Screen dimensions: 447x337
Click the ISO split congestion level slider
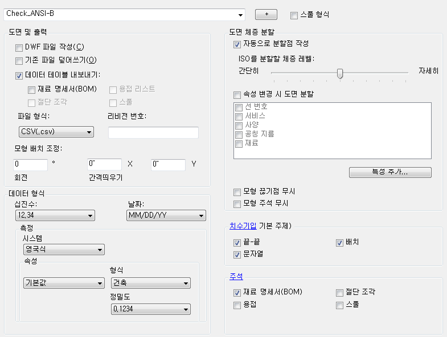tap(340, 73)
